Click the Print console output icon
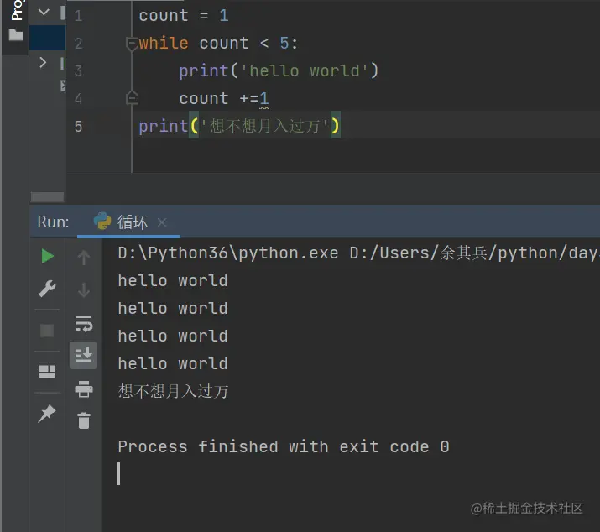Viewport: 600px width, 532px height. (x=84, y=389)
